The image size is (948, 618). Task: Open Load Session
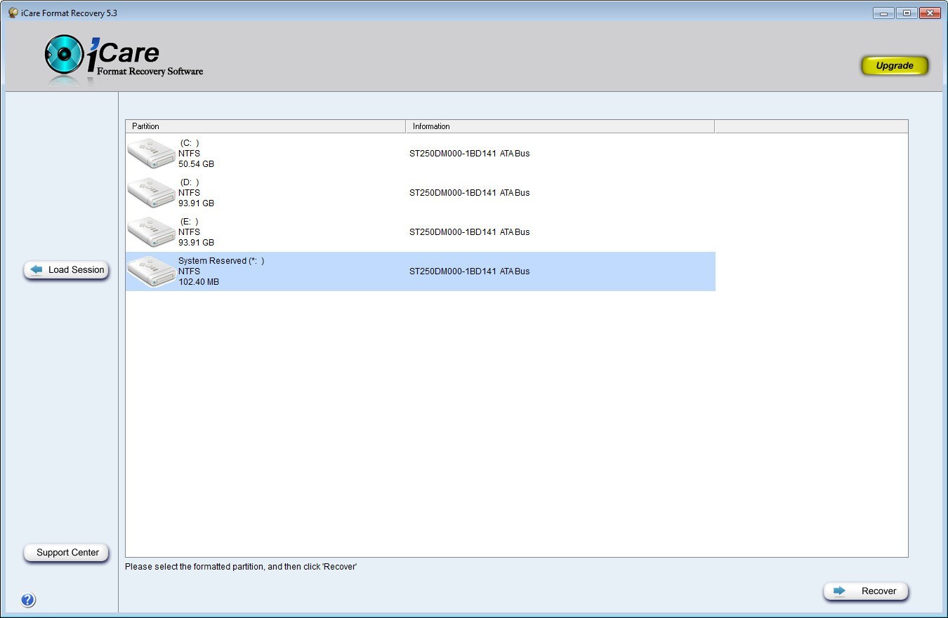click(67, 270)
